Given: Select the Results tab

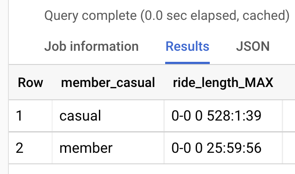Looking at the screenshot, I should 187,46.
